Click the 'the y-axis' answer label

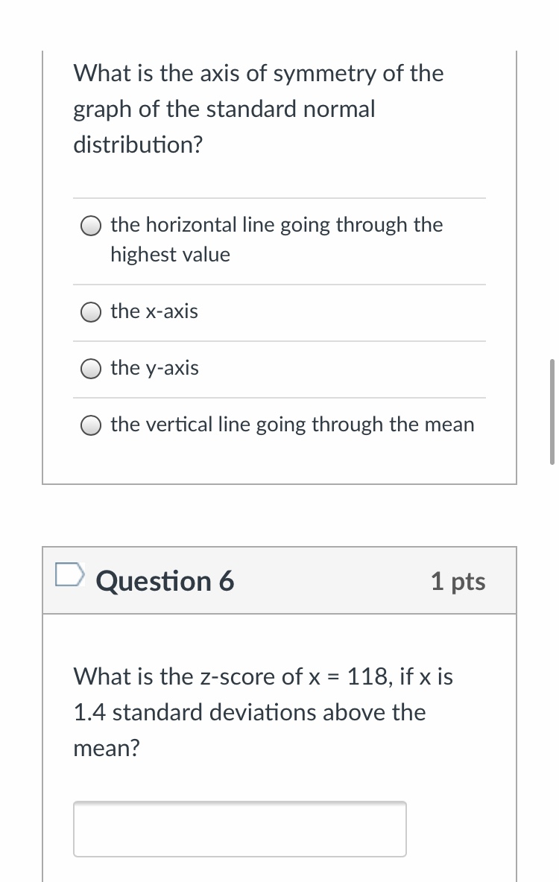[154, 368]
